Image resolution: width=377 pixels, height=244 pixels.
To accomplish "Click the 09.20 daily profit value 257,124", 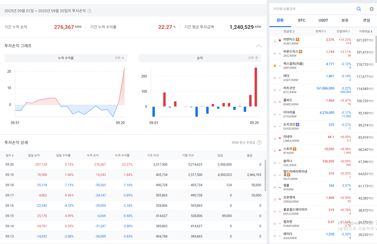I will point(41,165).
